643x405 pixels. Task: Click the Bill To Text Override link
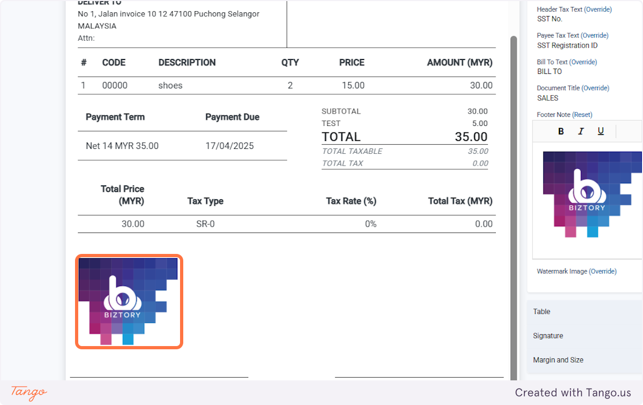tap(584, 62)
